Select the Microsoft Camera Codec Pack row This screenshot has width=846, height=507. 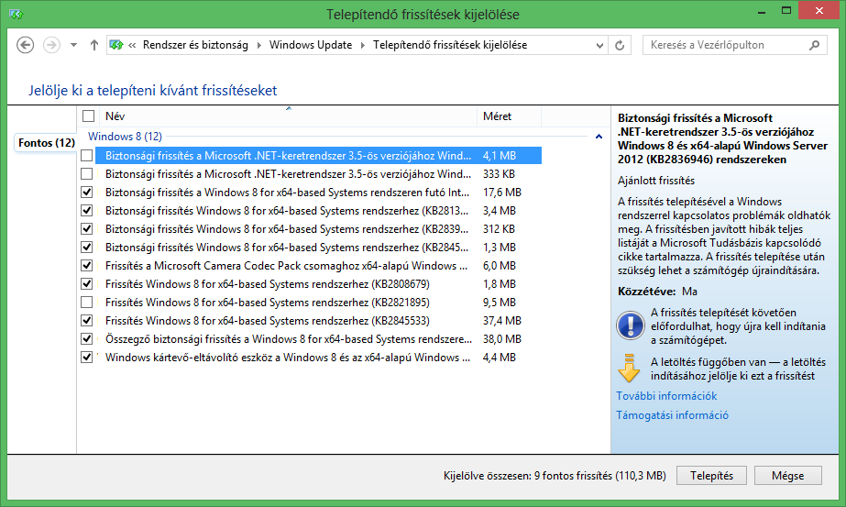coord(318,266)
